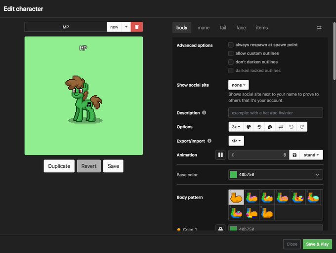Click the character name field MP
Image resolution: width=336 pixels, height=253 pixels.
[x=66, y=27]
